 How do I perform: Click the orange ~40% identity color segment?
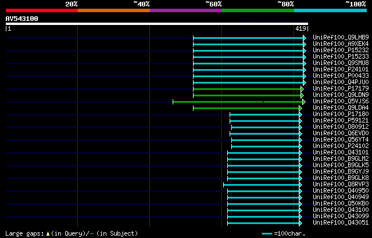coord(114,10)
